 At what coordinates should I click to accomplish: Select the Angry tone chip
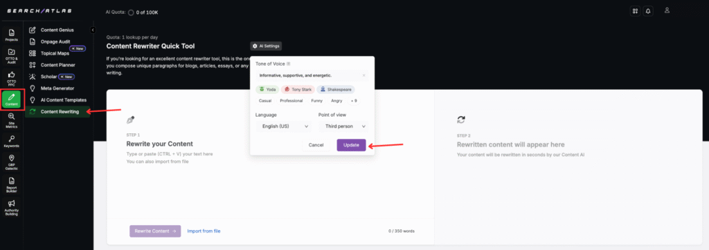coord(336,101)
